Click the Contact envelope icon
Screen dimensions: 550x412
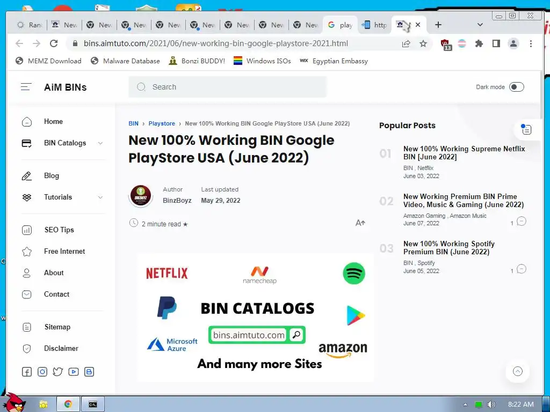(x=27, y=295)
